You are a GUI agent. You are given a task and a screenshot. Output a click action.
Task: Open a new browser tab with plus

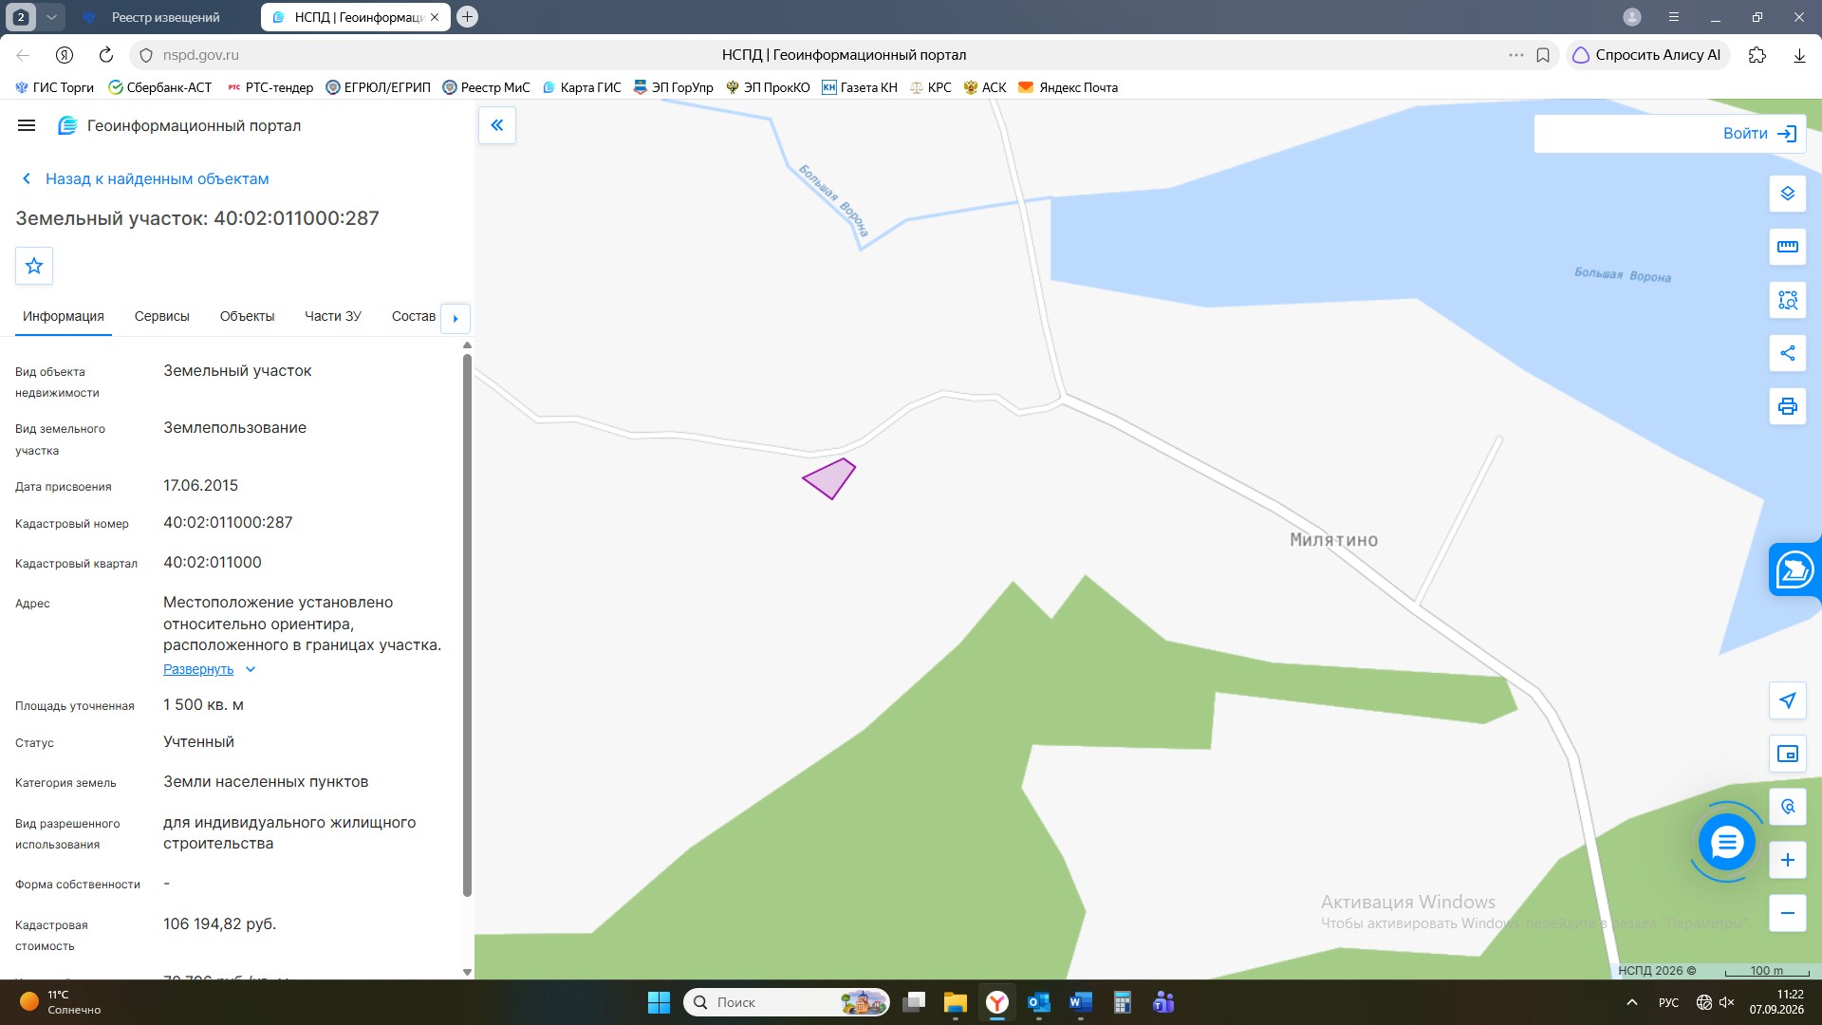(x=467, y=17)
